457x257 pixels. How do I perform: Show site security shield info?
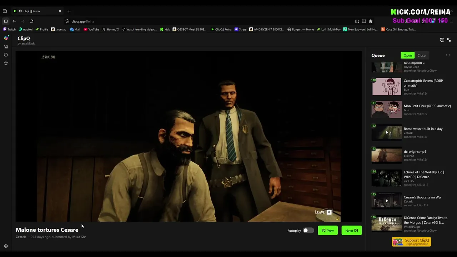[x=67, y=21]
